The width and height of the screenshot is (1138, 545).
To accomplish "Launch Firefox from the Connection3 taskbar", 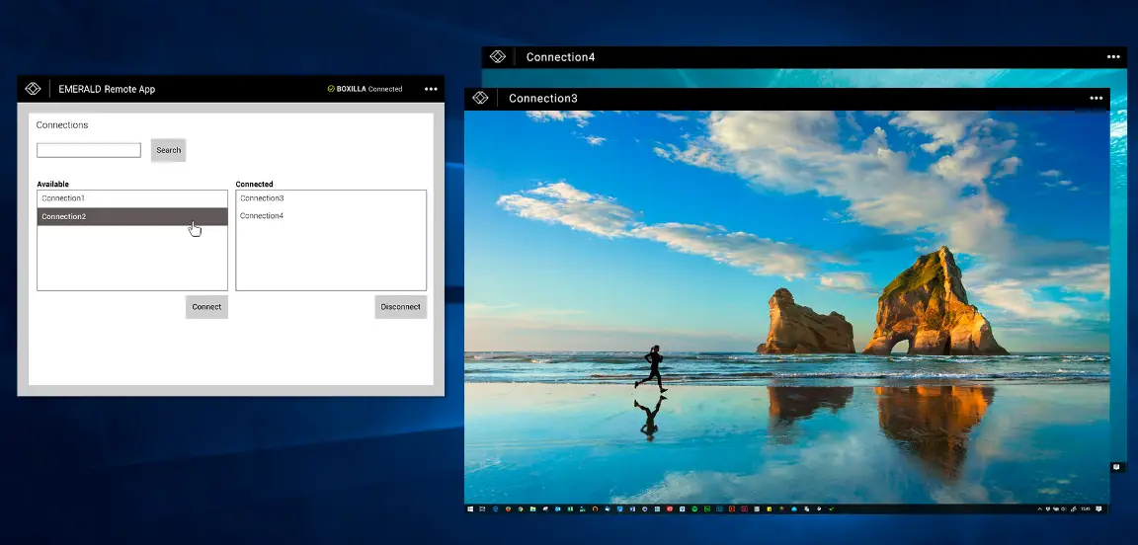I will pos(508,508).
